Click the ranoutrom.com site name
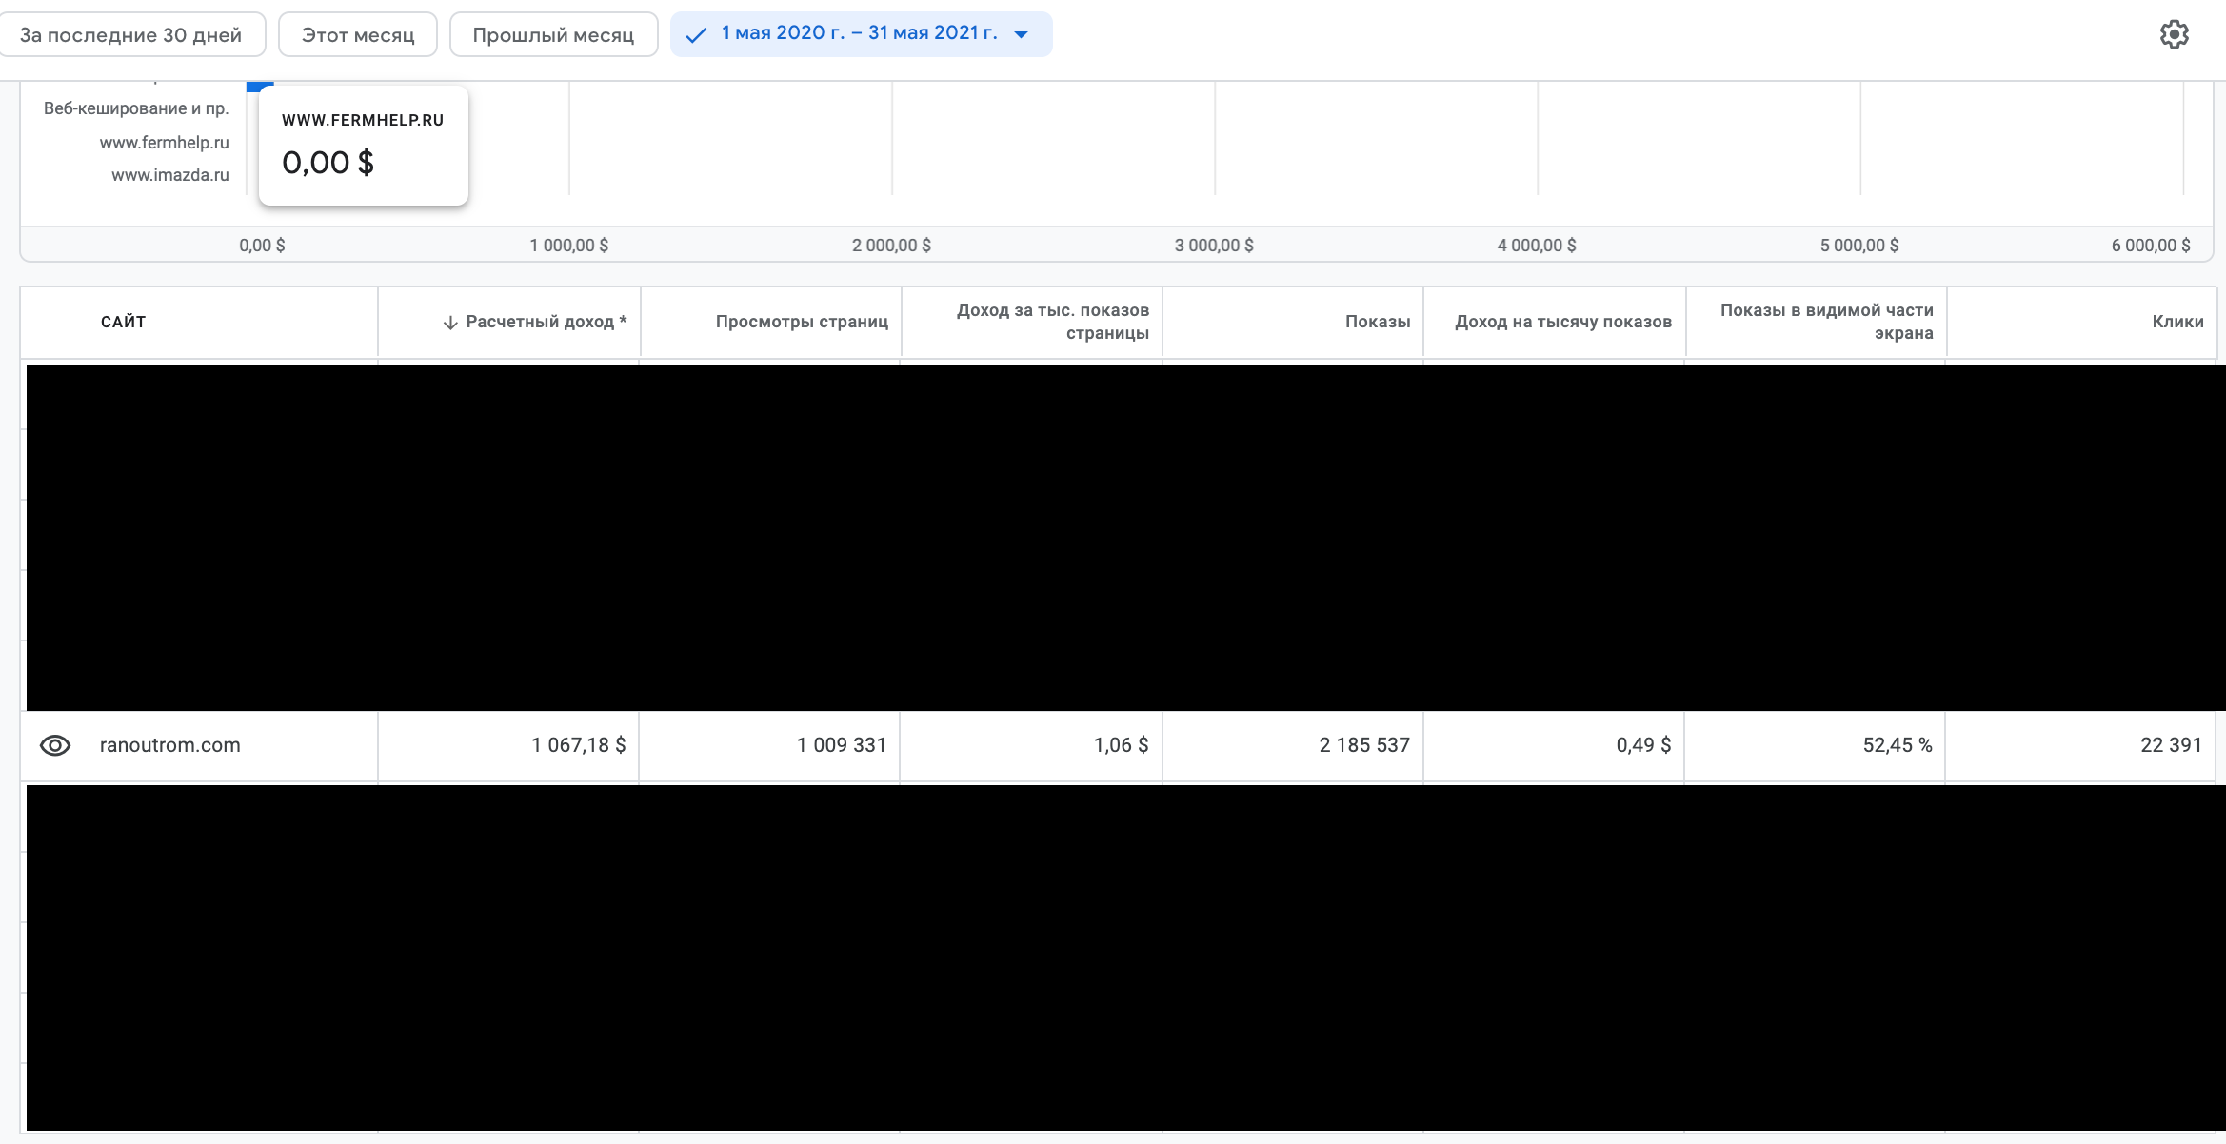Viewport: 2226px width, 1144px height. click(x=169, y=745)
